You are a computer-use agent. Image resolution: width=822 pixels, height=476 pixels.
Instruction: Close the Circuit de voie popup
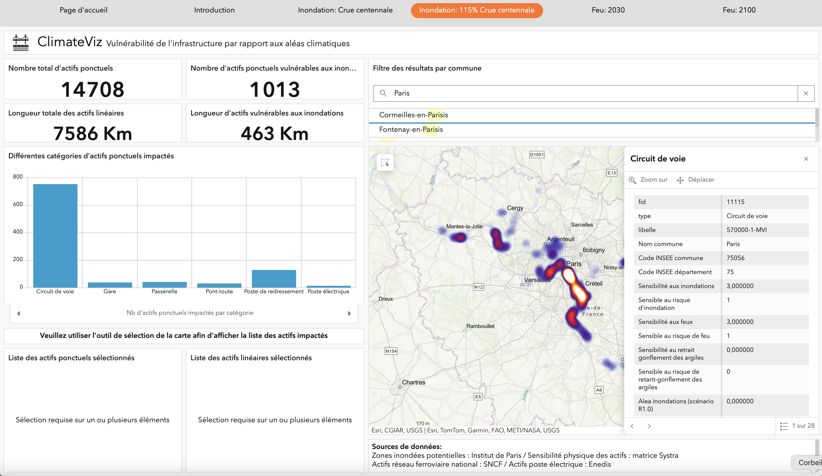coord(806,159)
